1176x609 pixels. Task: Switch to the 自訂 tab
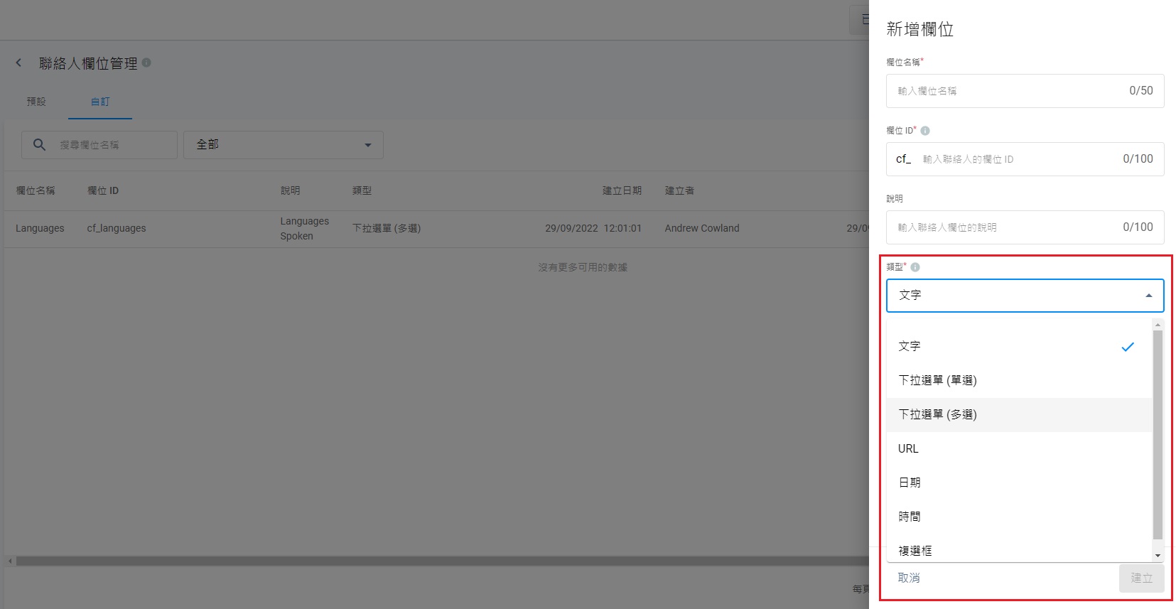click(100, 102)
